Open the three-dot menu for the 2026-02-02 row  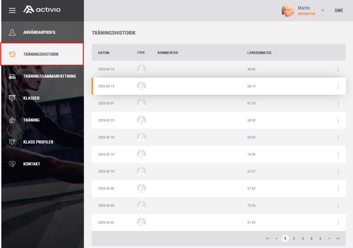338,223
